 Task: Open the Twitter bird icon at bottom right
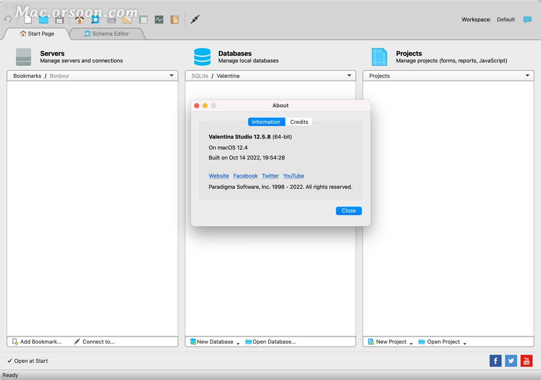click(x=511, y=361)
